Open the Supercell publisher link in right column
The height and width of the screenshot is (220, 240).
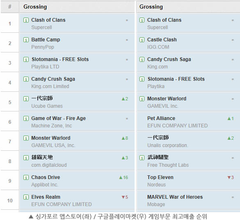click(158, 27)
